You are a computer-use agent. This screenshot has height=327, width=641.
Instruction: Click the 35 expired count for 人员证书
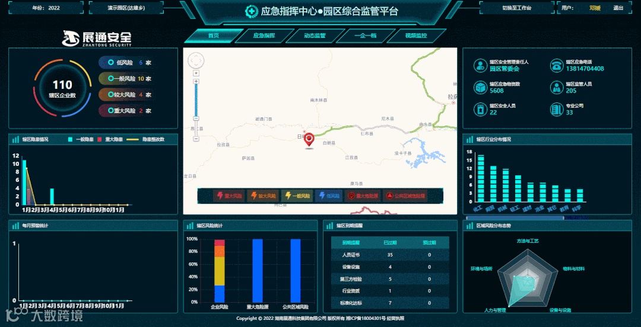click(x=390, y=255)
